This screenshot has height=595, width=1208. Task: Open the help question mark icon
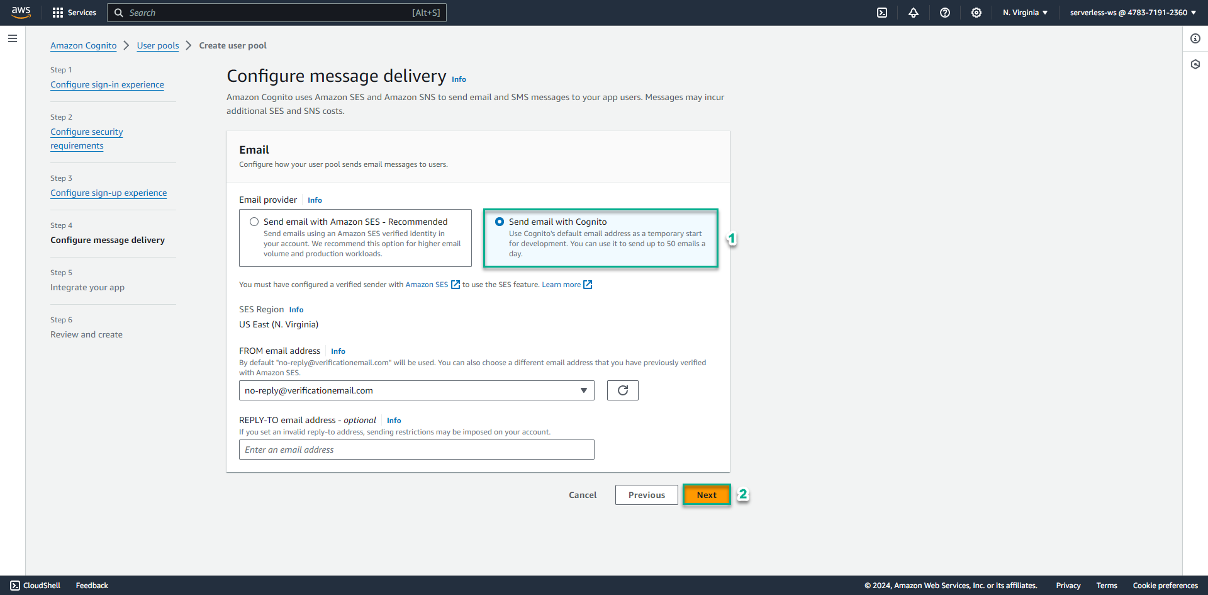(945, 13)
